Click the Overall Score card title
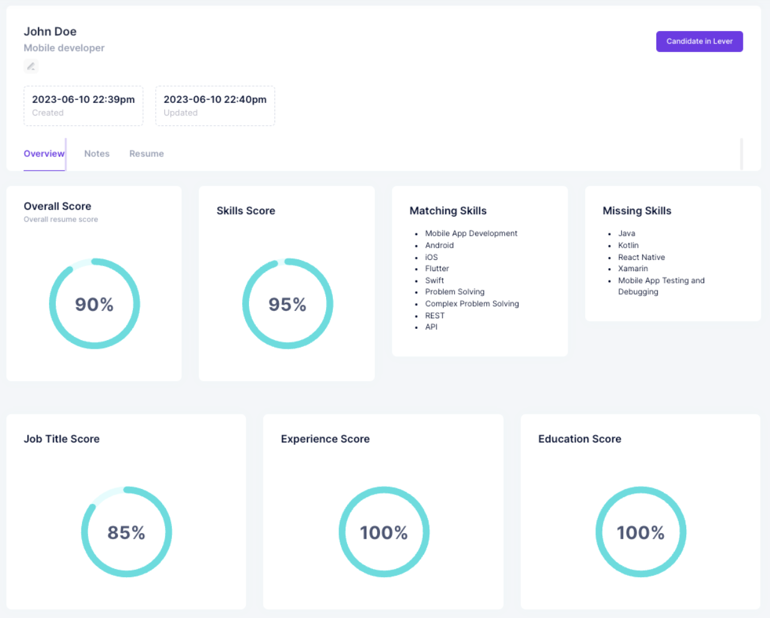This screenshot has height=618, width=770. [57, 207]
